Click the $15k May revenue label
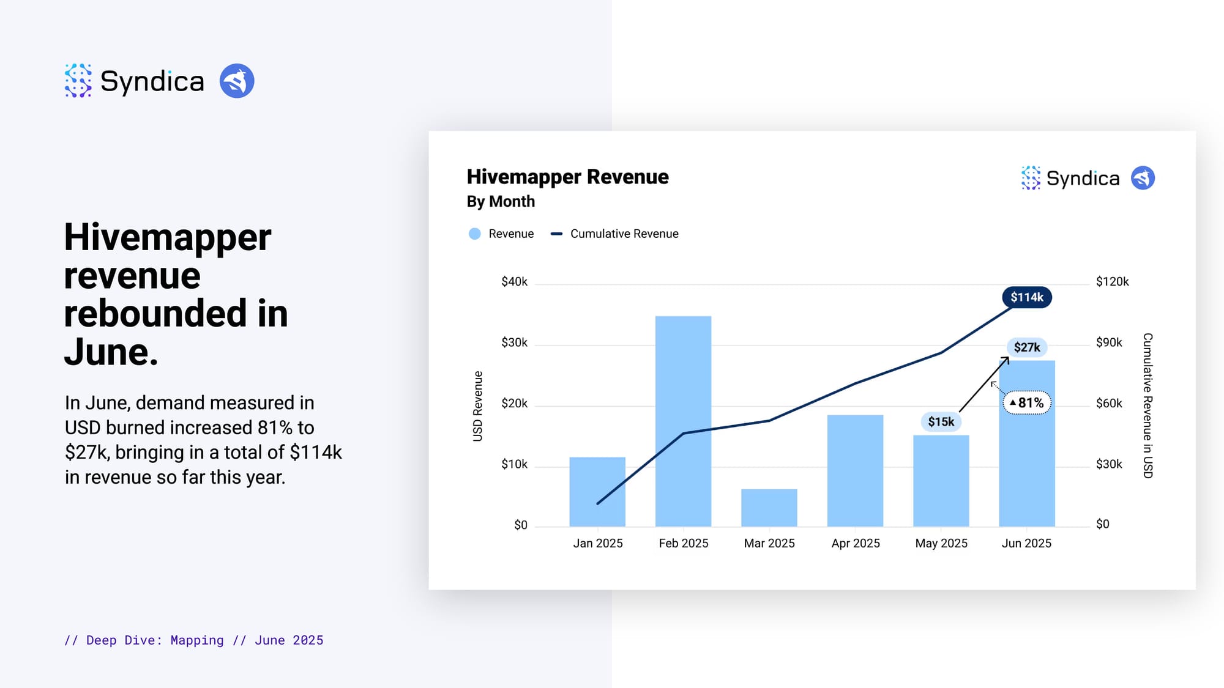The height and width of the screenshot is (688, 1224). click(x=941, y=421)
